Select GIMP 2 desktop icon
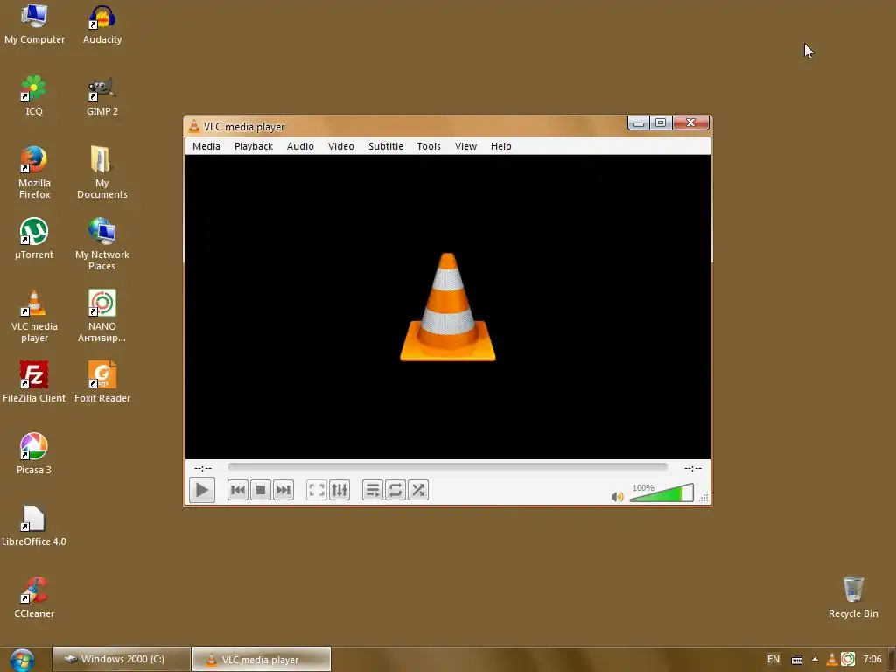The width and height of the screenshot is (896, 672). coord(102,96)
